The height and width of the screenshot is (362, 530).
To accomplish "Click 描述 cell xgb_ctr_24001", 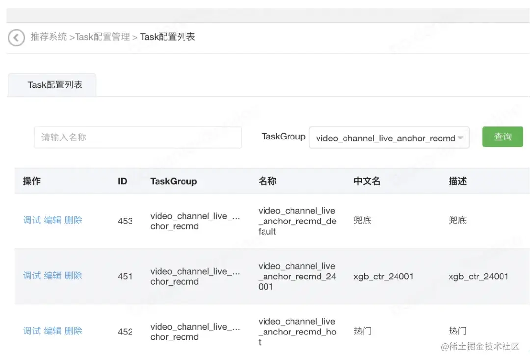I will 478,277.
